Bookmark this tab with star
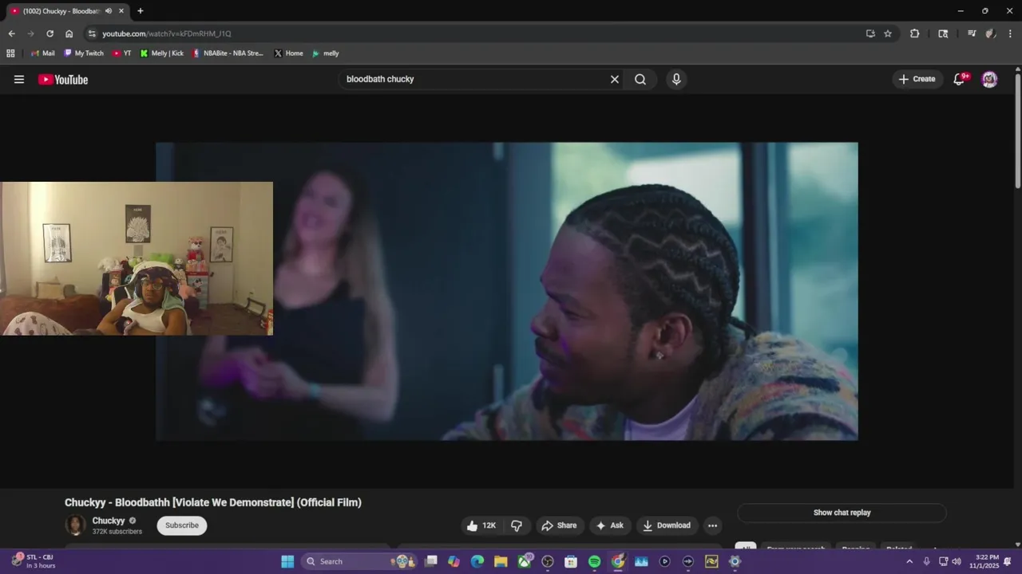The height and width of the screenshot is (574, 1022). [888, 33]
